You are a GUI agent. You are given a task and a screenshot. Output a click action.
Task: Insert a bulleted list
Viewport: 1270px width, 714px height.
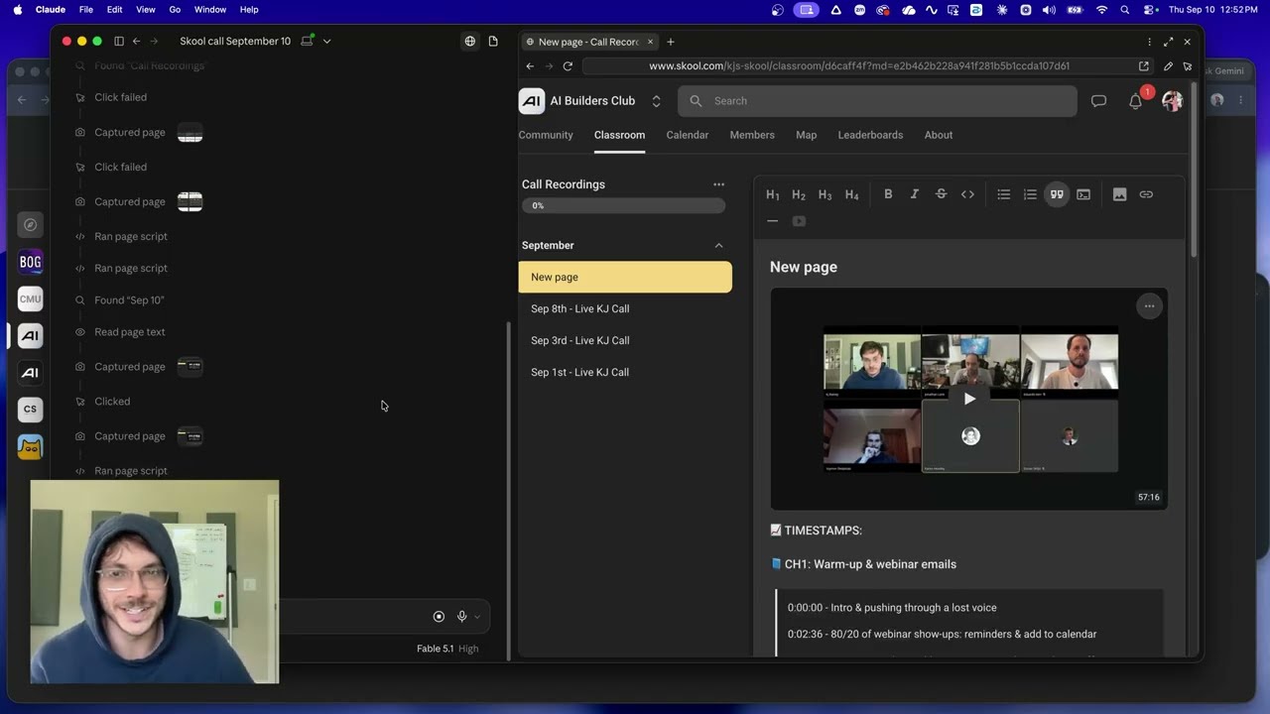[x=1004, y=194]
